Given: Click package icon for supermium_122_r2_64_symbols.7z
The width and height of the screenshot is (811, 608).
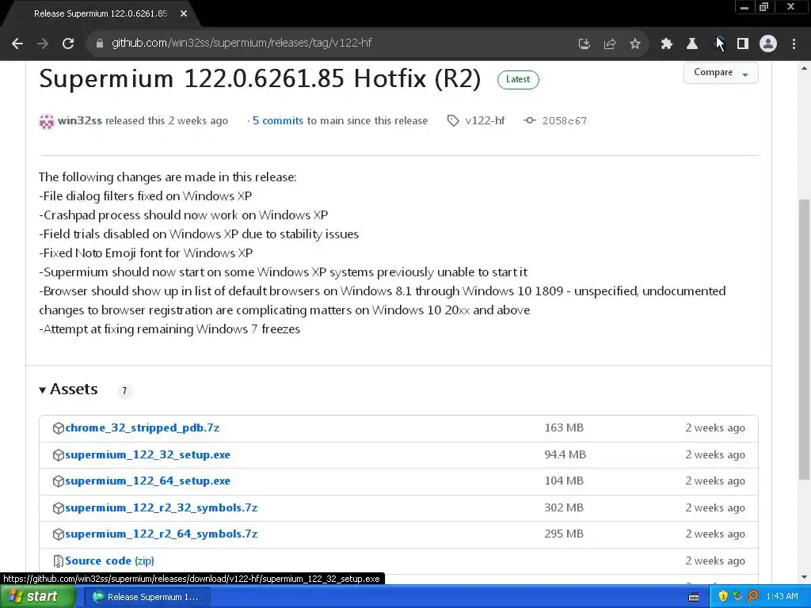Looking at the screenshot, I should (x=59, y=534).
